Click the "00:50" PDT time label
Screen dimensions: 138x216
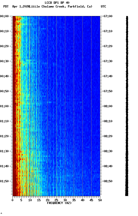4,91
